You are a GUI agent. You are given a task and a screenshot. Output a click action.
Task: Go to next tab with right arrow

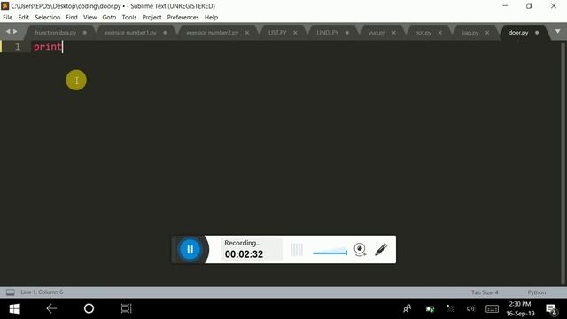click(15, 32)
